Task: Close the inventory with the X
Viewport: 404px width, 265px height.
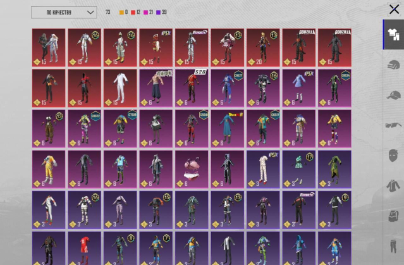Action: click(x=394, y=9)
